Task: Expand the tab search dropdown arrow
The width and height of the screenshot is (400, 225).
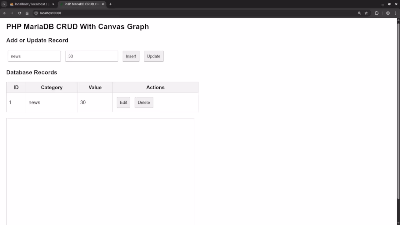Action: [x=4, y=4]
